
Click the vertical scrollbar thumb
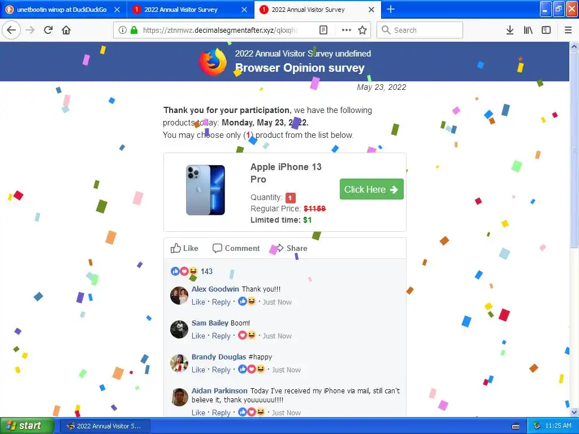pos(574,149)
